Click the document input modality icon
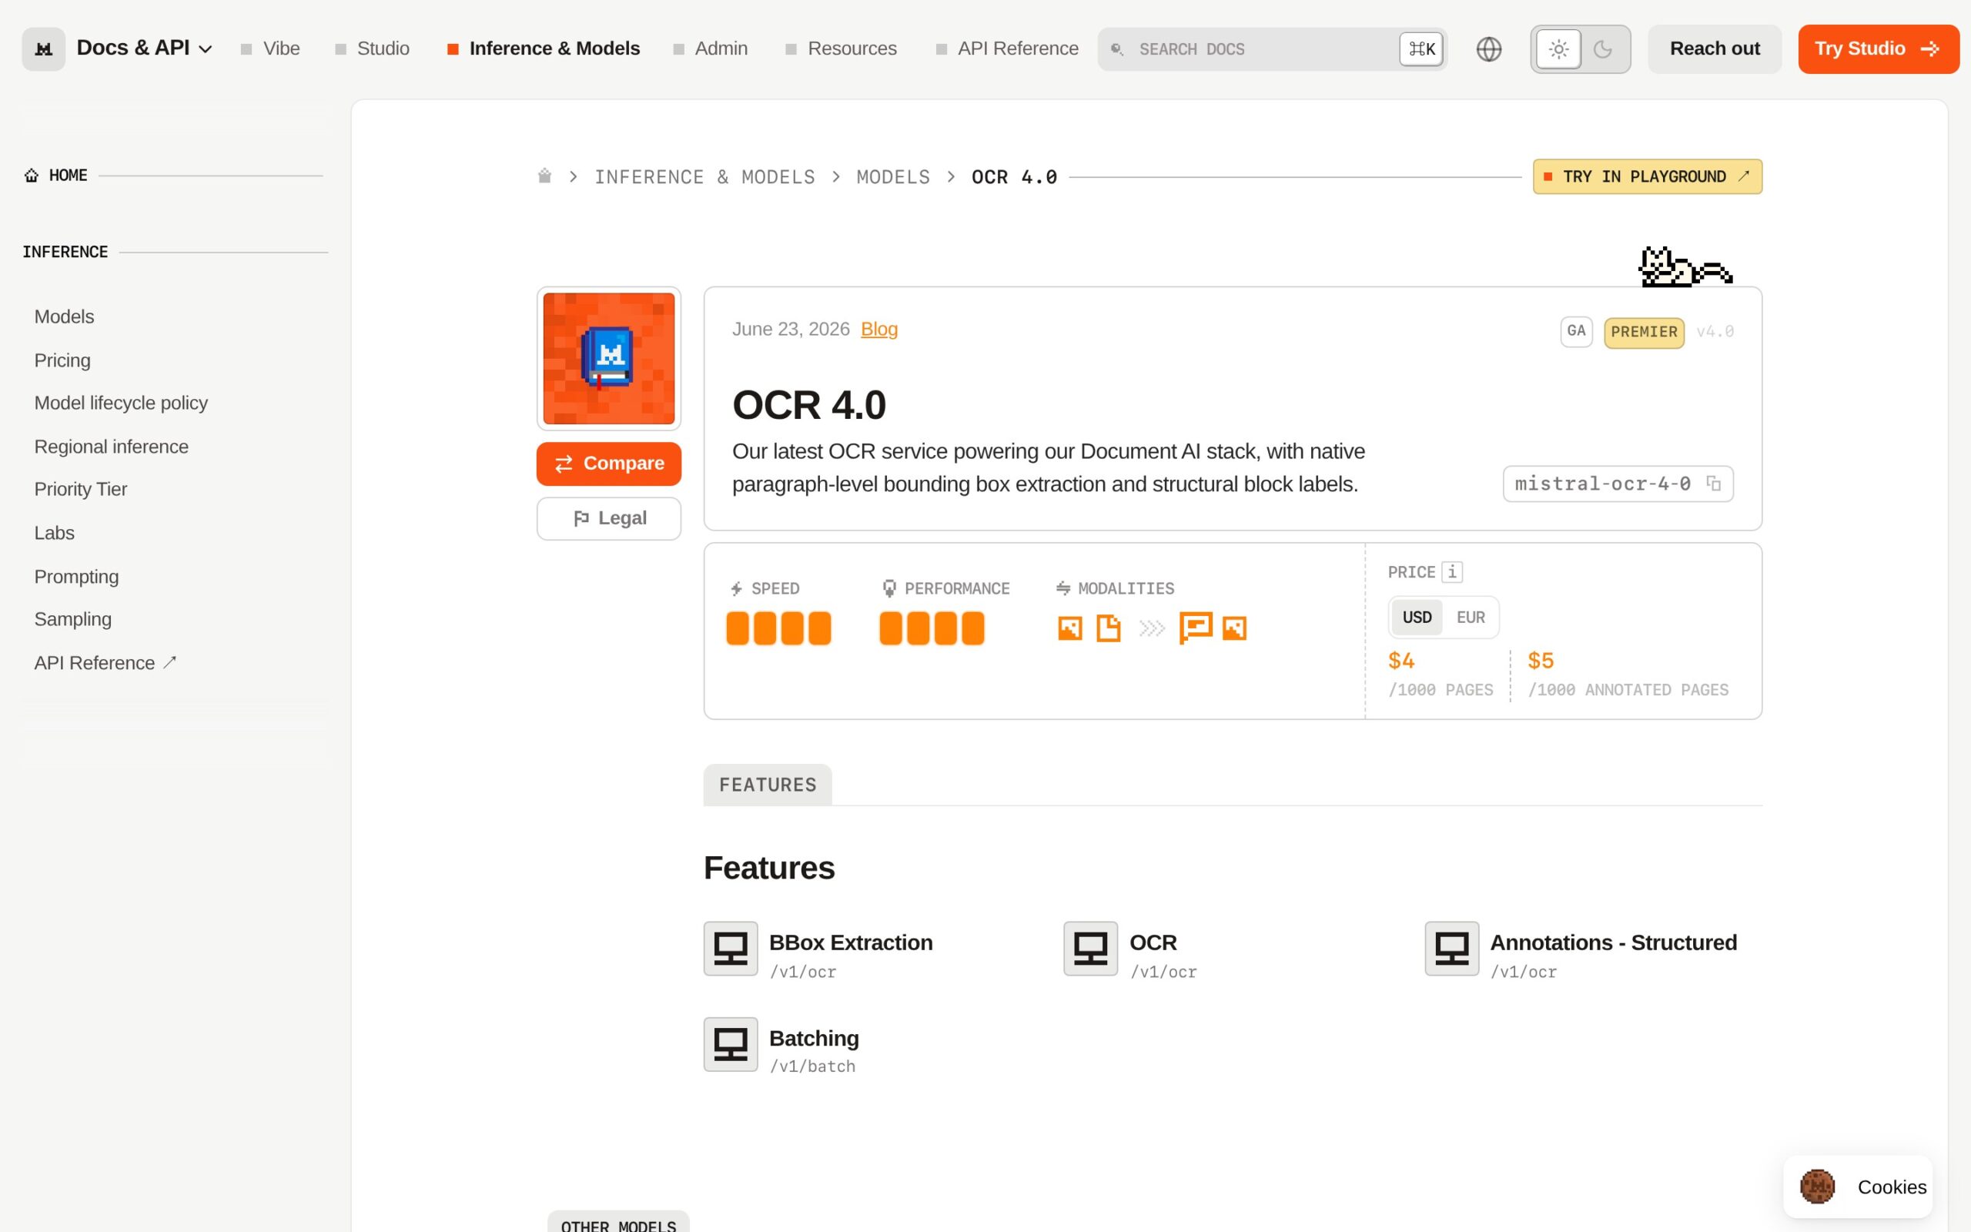This screenshot has width=1971, height=1232. coord(1108,628)
